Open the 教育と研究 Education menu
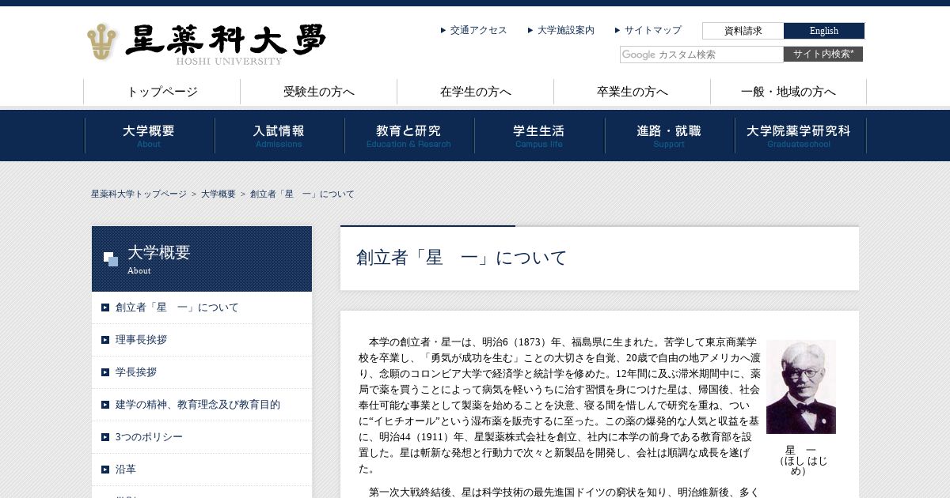The image size is (950, 498). coord(409,135)
